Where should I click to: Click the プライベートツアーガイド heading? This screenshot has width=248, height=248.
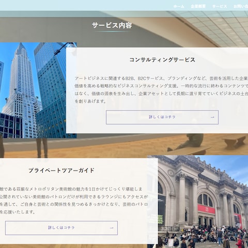click(61, 171)
